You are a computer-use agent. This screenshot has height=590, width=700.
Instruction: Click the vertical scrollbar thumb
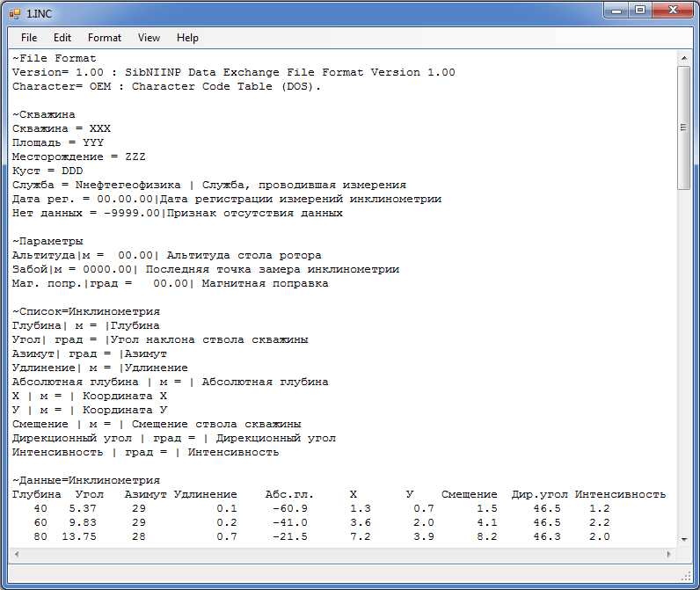tap(683, 127)
